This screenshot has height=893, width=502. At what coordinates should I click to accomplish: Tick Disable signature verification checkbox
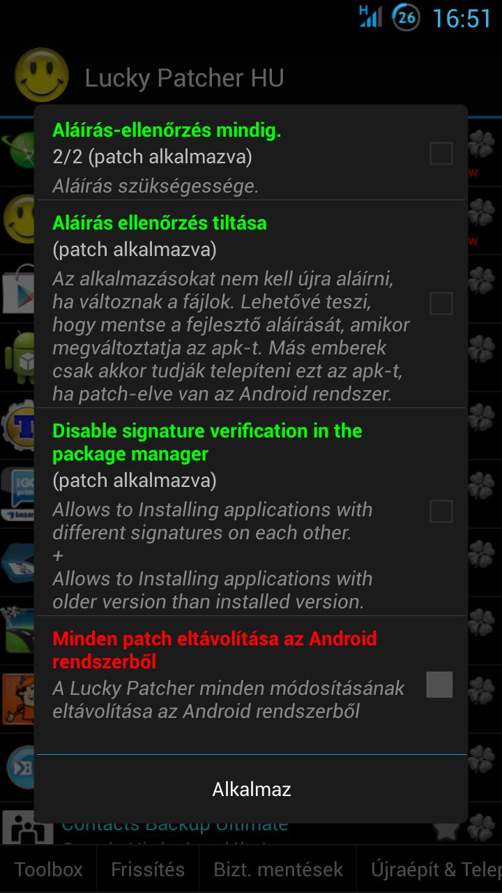[x=441, y=511]
